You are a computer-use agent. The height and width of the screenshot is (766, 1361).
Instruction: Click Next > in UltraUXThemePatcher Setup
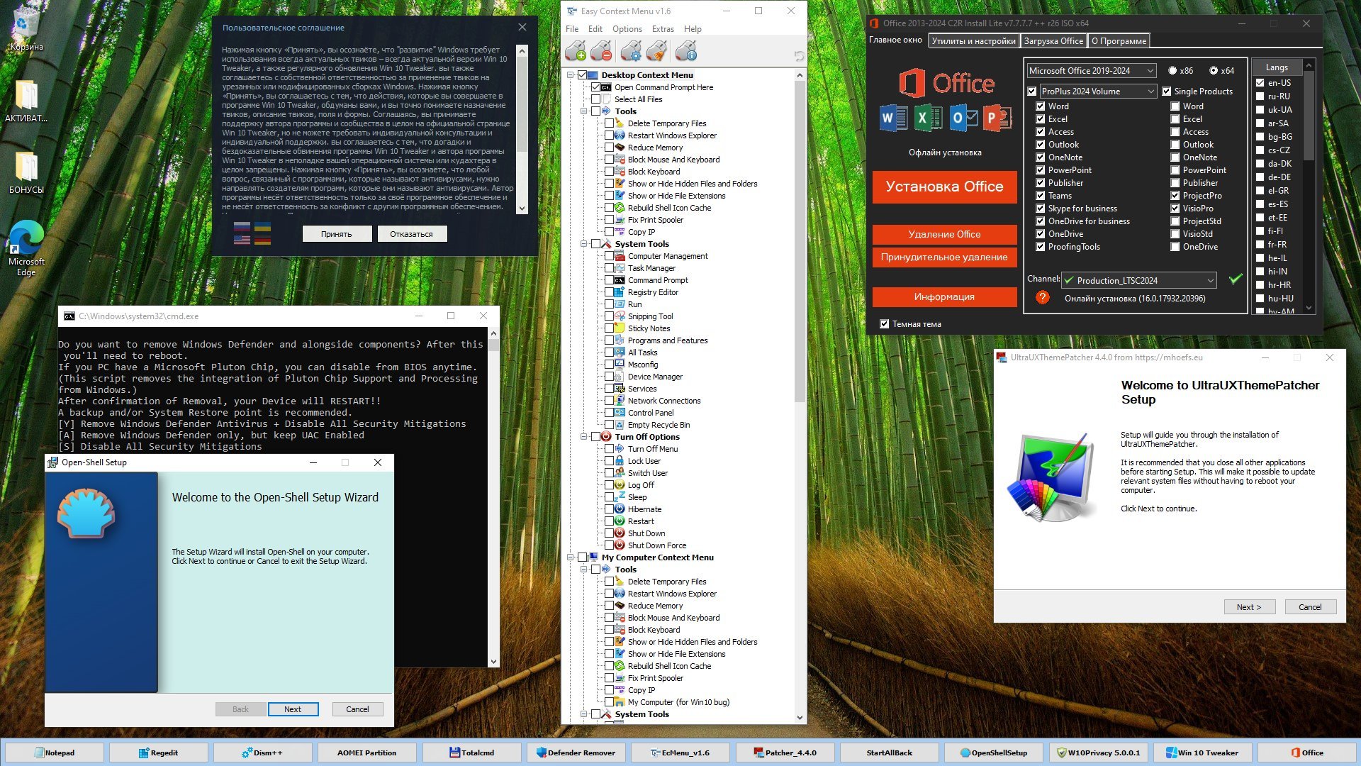click(1249, 607)
